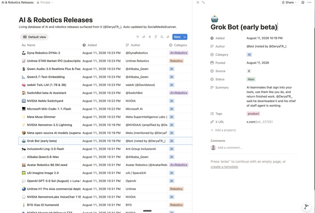Click the Category column header

click(180, 45)
